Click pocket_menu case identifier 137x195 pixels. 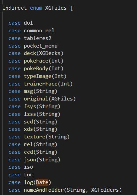click(x=41, y=46)
